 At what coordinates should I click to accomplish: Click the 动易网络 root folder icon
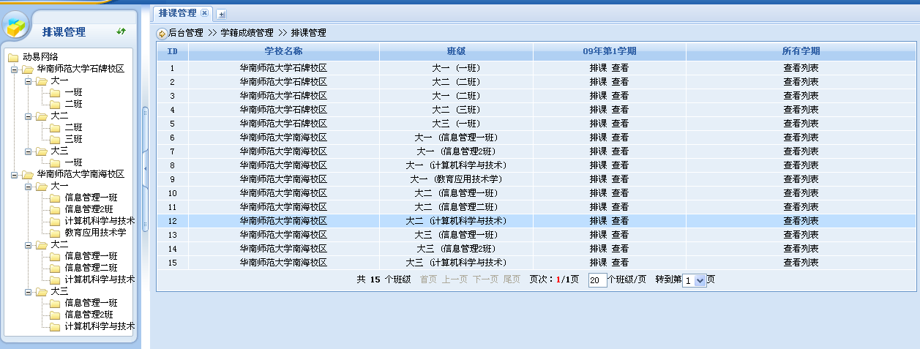click(x=13, y=57)
